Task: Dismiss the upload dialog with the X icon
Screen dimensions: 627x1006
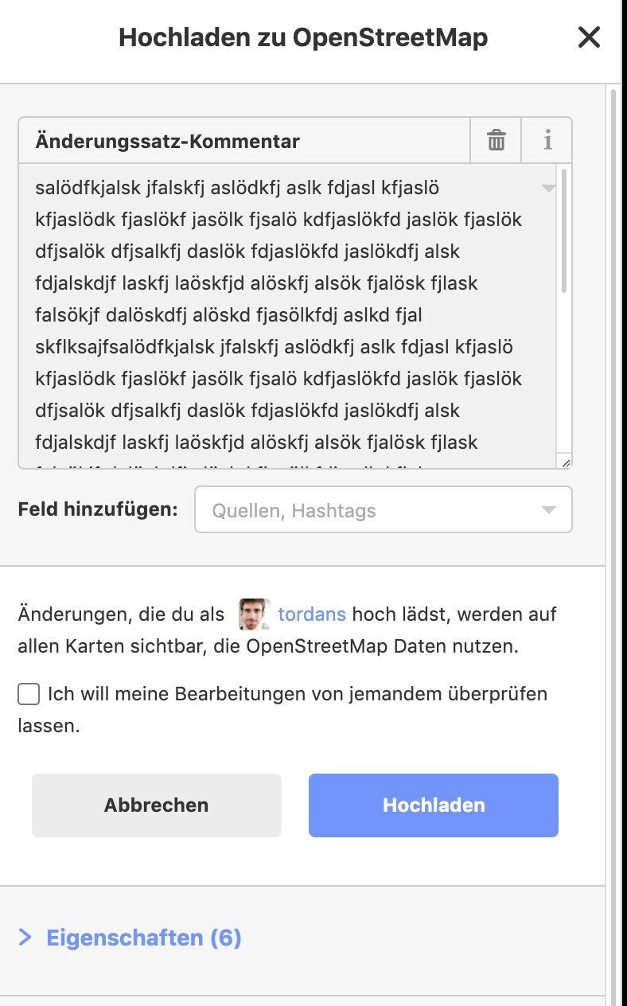Action: (x=589, y=37)
